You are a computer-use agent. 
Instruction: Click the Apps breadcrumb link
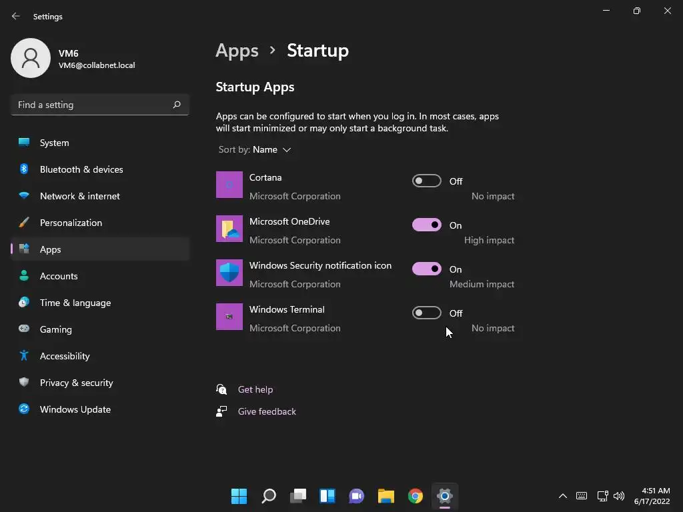tap(237, 51)
